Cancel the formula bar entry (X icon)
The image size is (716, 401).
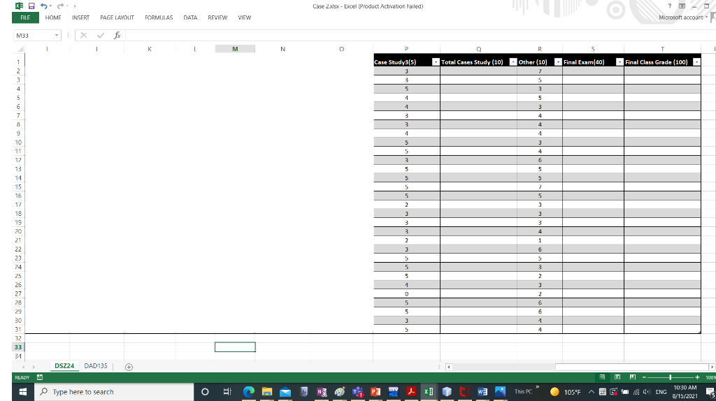point(84,35)
